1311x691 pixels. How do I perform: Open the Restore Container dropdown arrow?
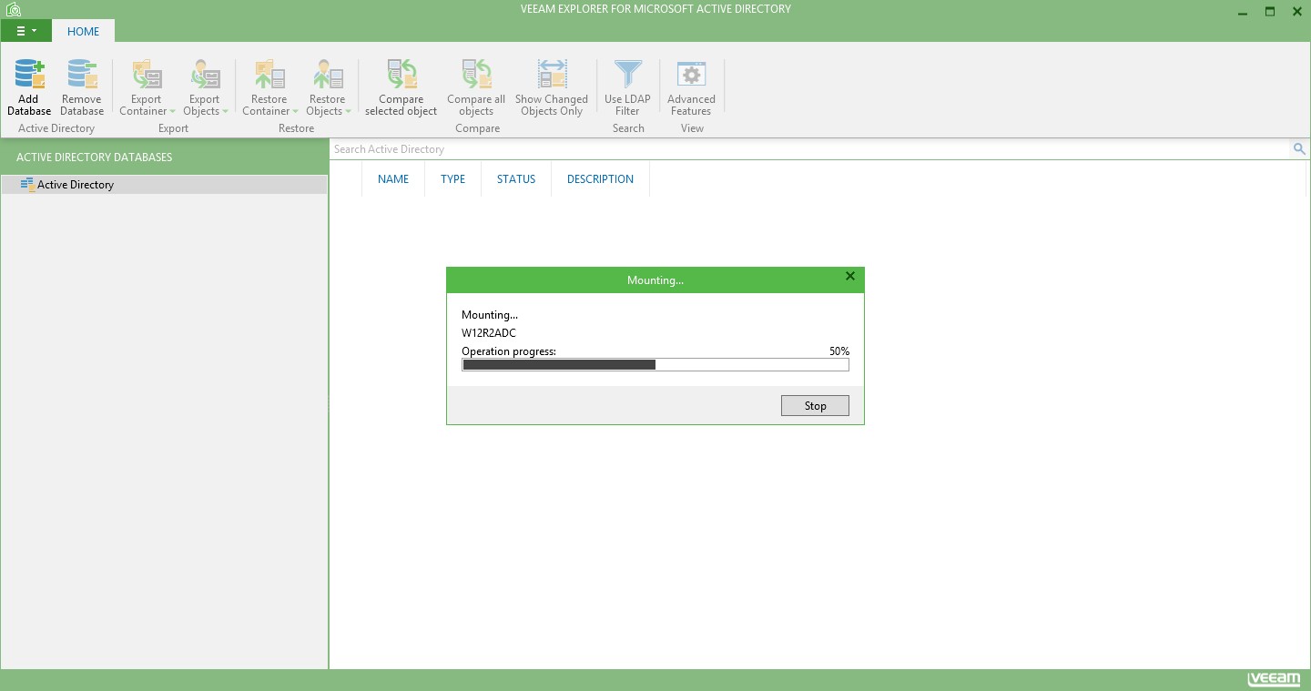(295, 112)
